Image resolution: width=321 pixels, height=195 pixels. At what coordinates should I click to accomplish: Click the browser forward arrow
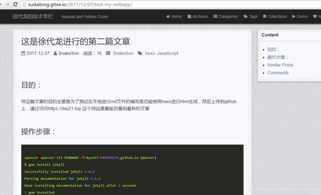[7, 4]
